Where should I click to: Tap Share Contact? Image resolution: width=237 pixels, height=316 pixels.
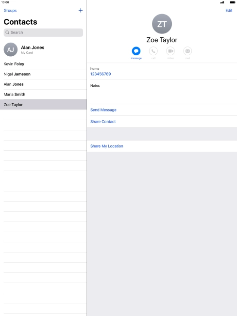point(103,122)
